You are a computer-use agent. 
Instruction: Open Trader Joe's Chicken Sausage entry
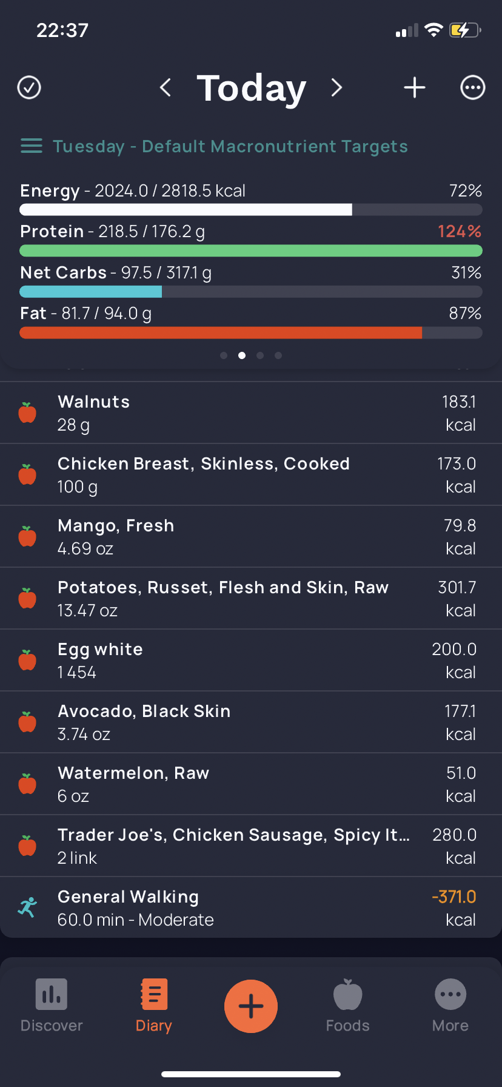(x=251, y=846)
